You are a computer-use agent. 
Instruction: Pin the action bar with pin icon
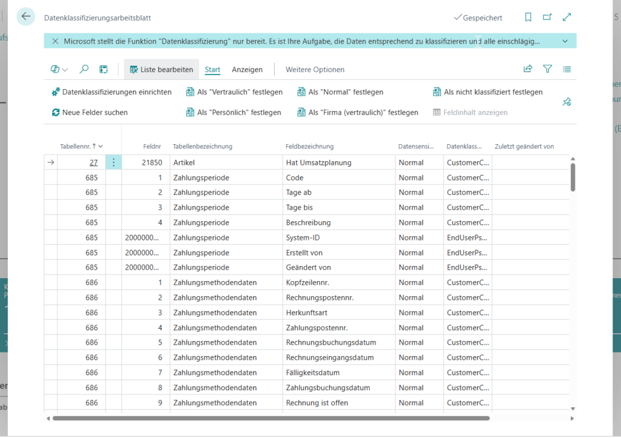pos(567,102)
